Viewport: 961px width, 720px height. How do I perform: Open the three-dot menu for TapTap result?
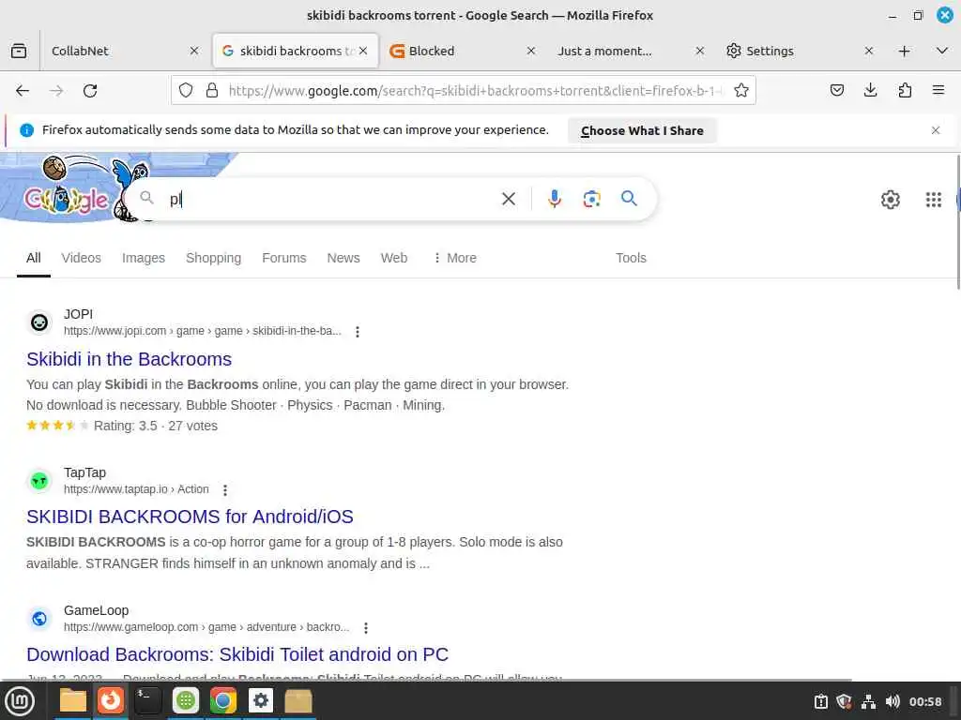225,489
